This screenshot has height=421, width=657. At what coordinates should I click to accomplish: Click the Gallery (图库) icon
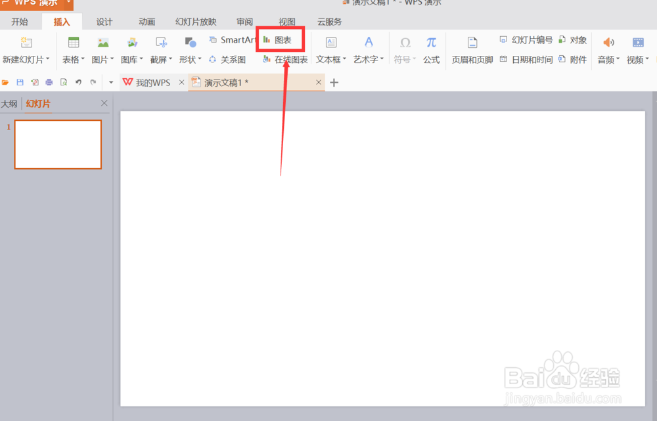click(133, 42)
